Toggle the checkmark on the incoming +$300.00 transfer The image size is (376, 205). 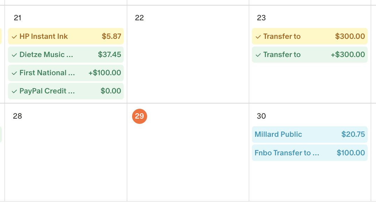click(259, 55)
